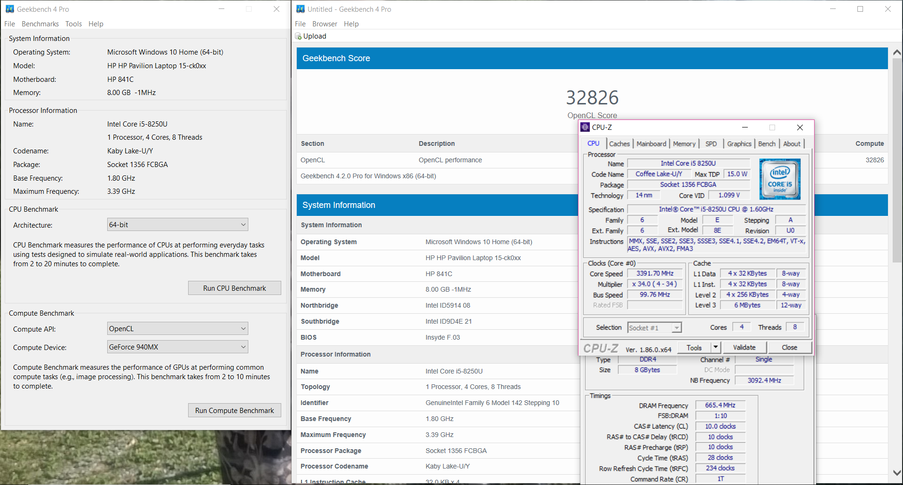Click the Technology 14 nm field
The width and height of the screenshot is (903, 485).
(644, 195)
